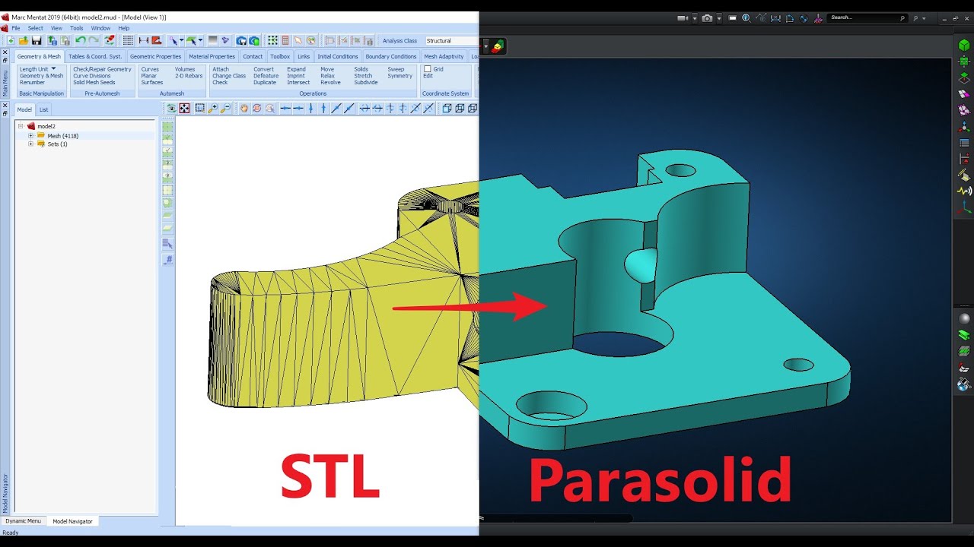The width and height of the screenshot is (974, 547).
Task: Expand the model2 tree root node
Action: [21, 126]
